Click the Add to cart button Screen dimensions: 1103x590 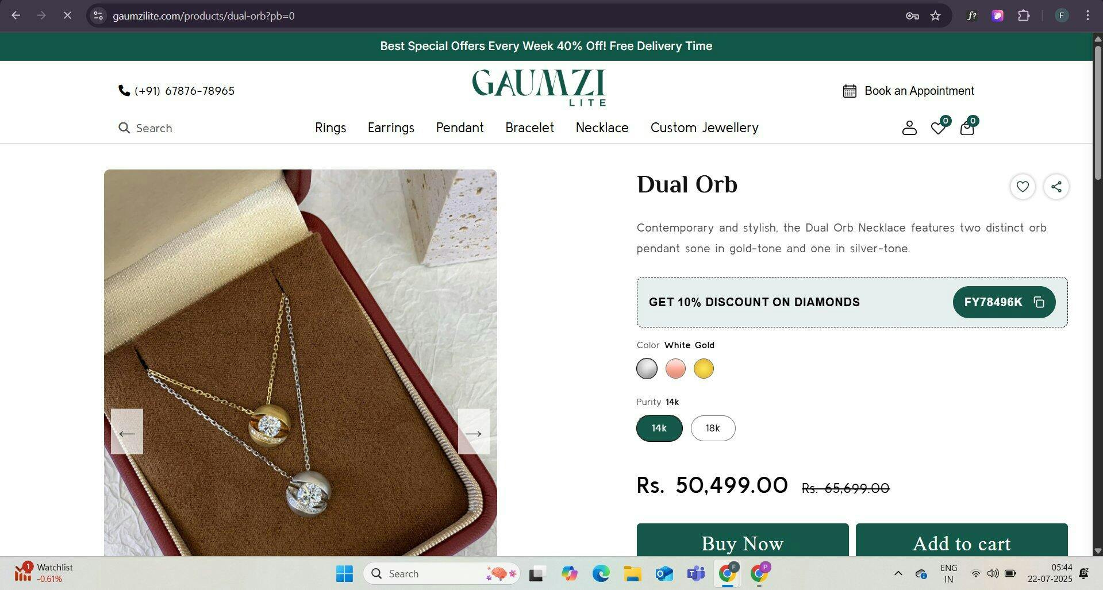962,540
